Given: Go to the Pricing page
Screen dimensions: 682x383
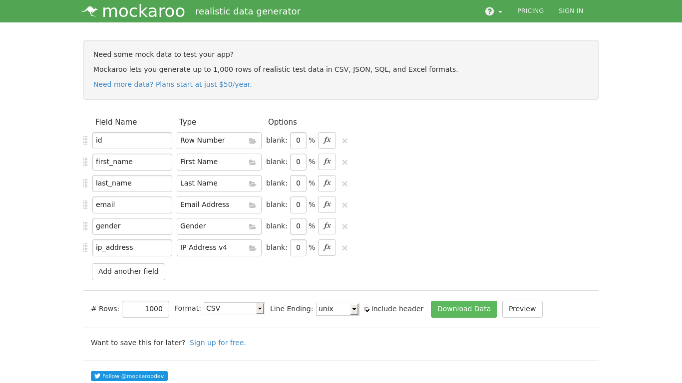Looking at the screenshot, I should (530, 11).
